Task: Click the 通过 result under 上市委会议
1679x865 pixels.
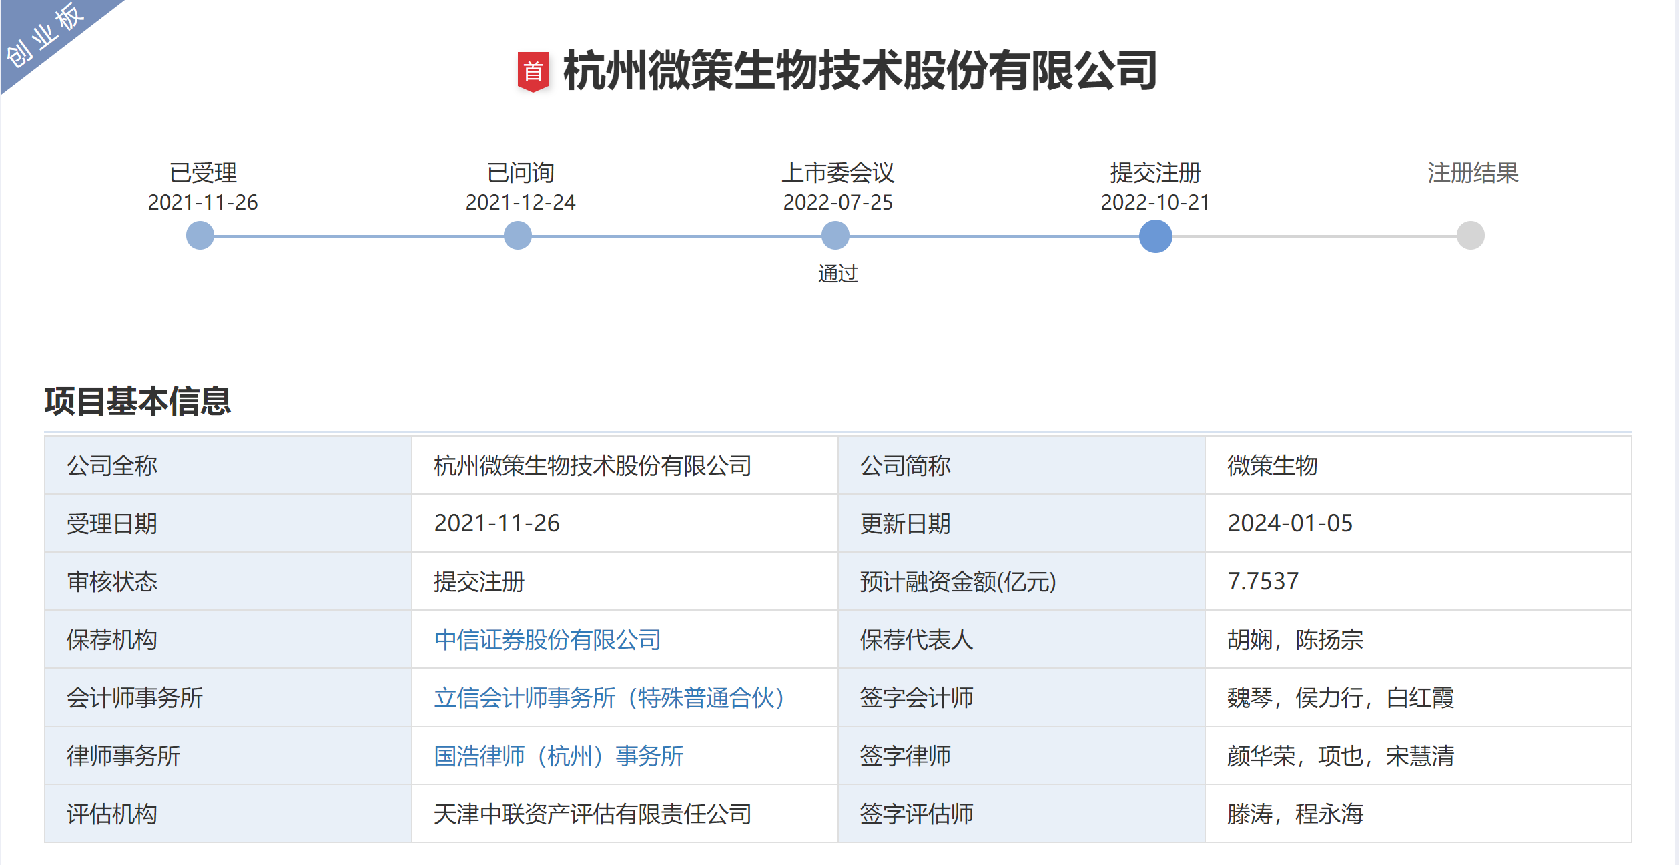Action: [837, 274]
